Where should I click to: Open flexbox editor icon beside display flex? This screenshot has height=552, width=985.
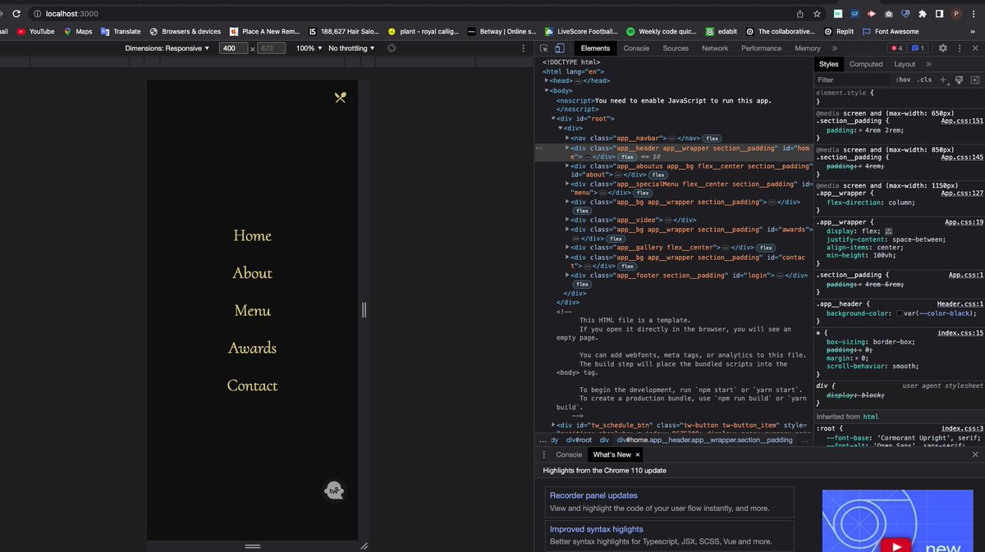click(888, 231)
